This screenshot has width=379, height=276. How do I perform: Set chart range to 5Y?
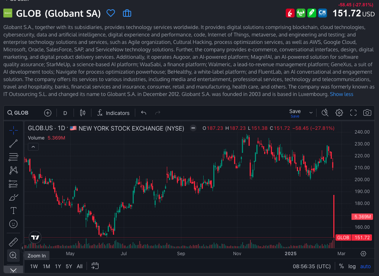(x=69, y=266)
